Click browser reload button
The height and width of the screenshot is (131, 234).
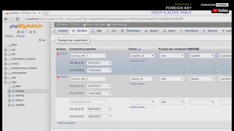(18, 19)
